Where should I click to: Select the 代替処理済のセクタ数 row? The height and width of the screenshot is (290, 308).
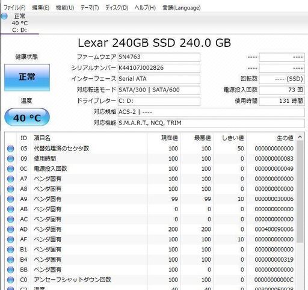pyautogui.click(x=150, y=149)
